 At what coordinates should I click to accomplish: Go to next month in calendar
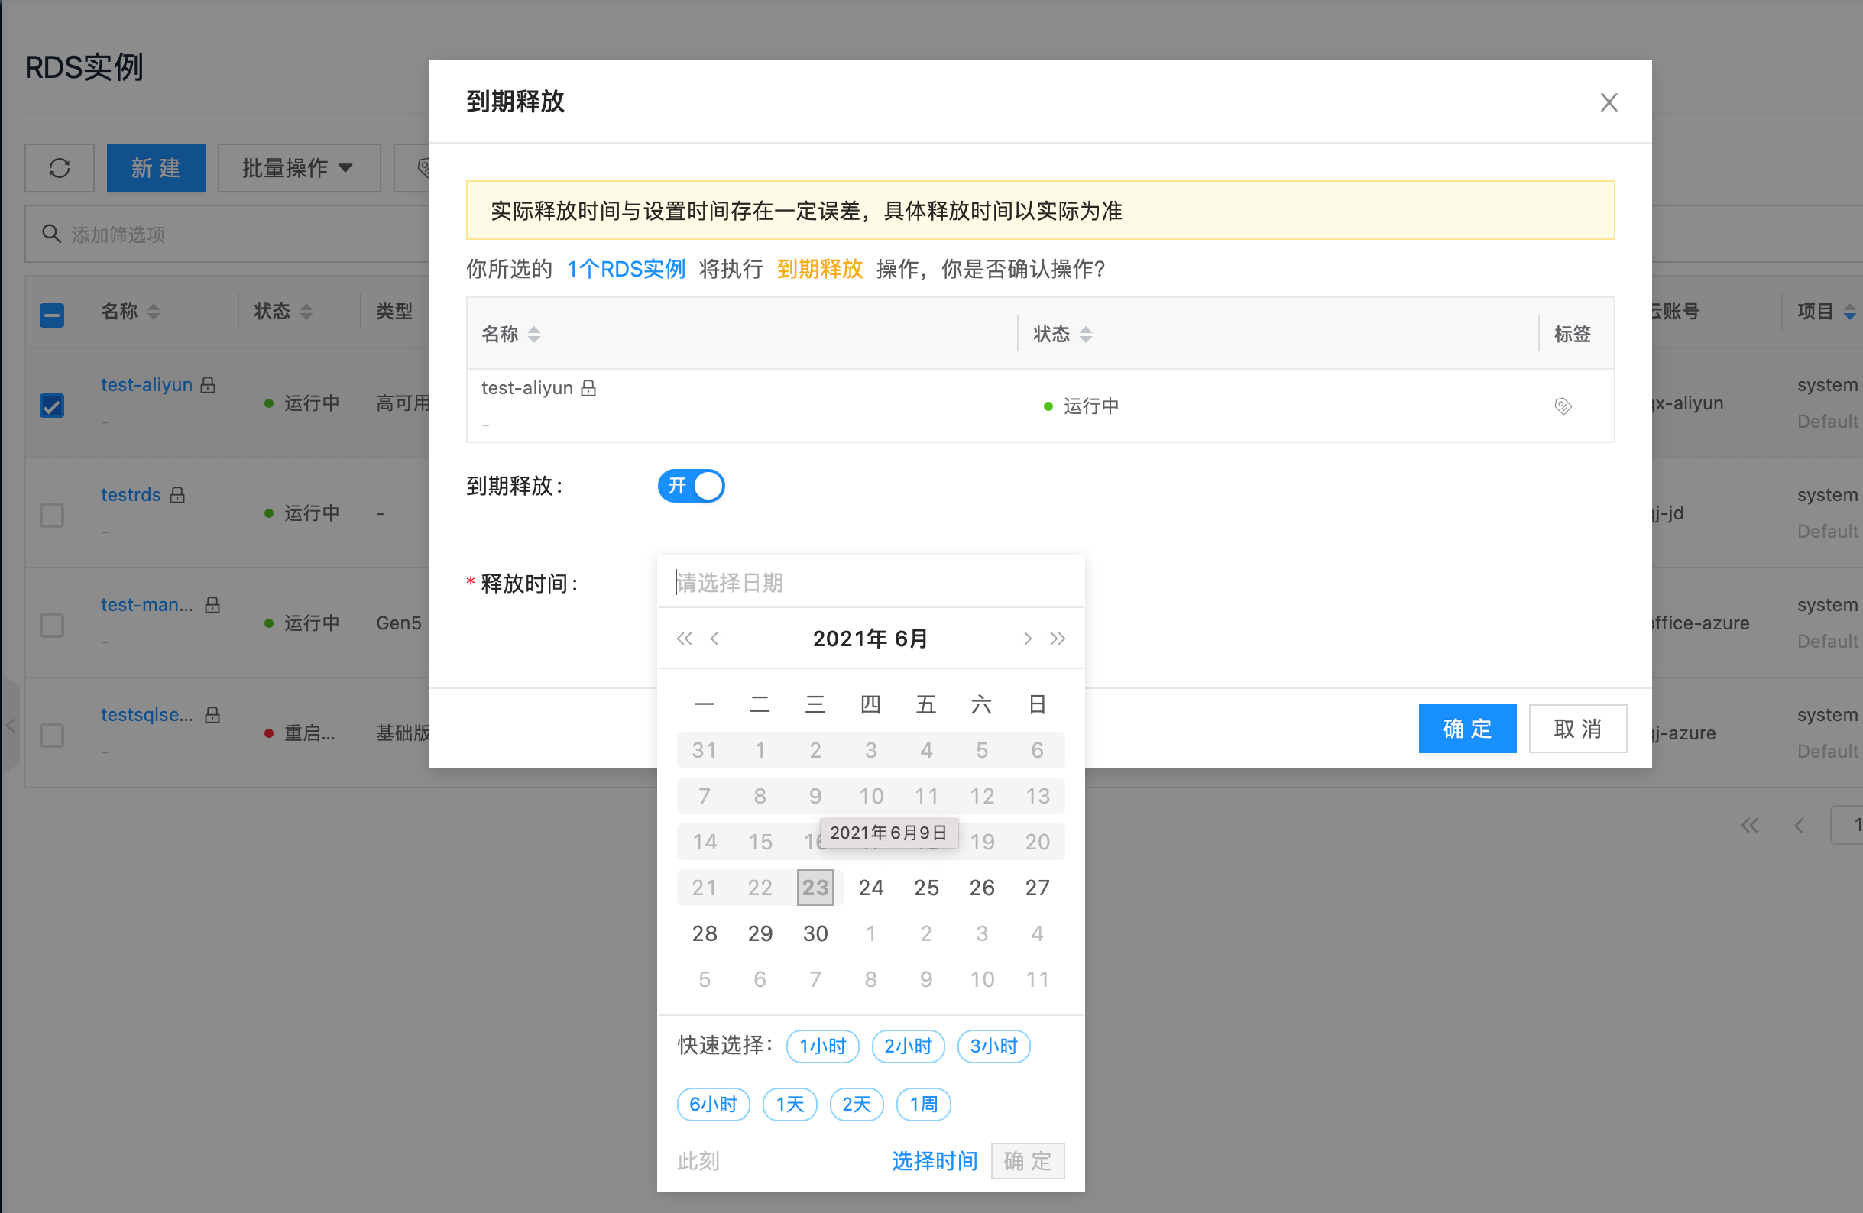coord(1027,639)
